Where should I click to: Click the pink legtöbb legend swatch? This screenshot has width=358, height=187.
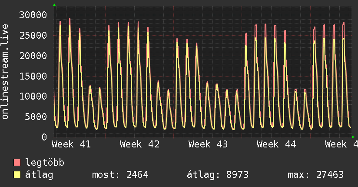(17, 162)
